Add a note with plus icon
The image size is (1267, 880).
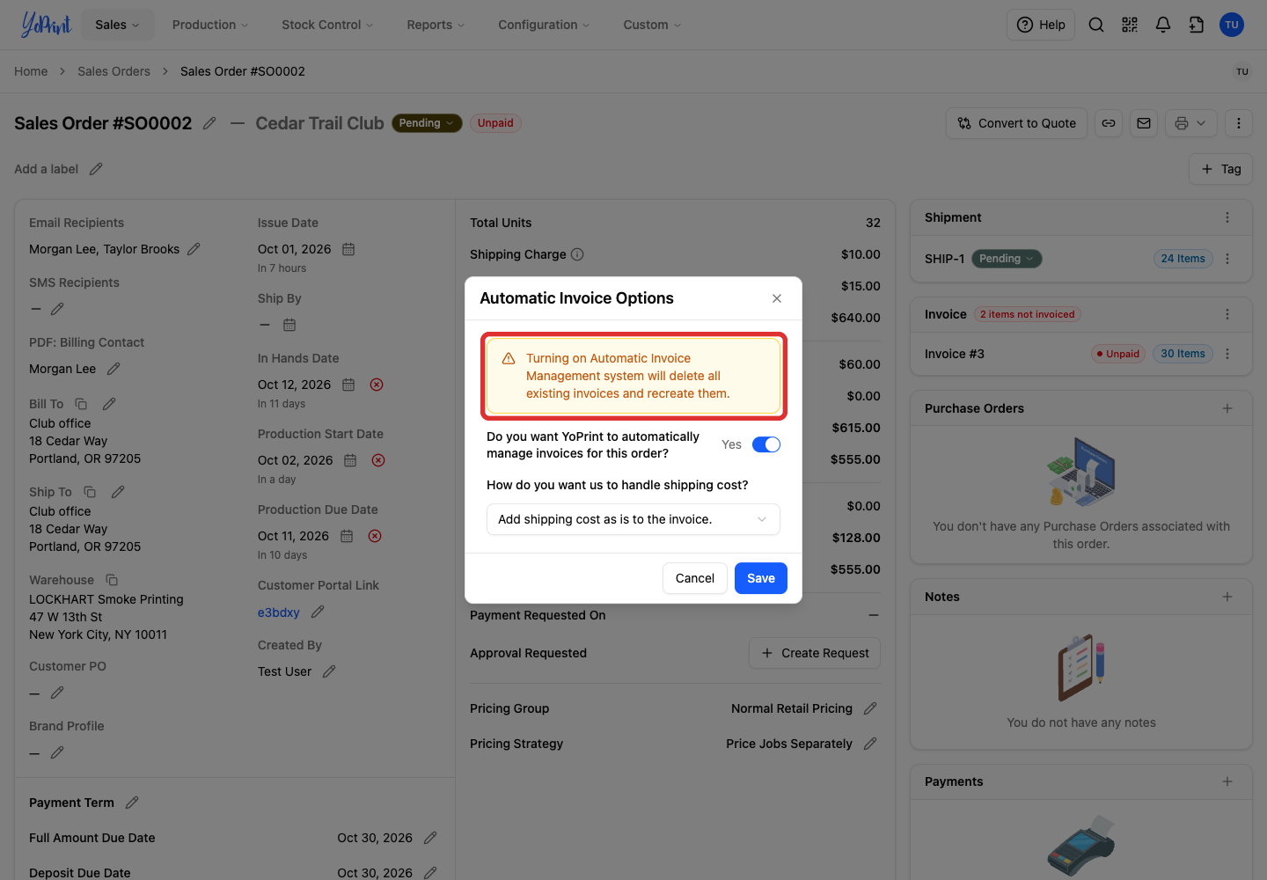coord(1227,597)
